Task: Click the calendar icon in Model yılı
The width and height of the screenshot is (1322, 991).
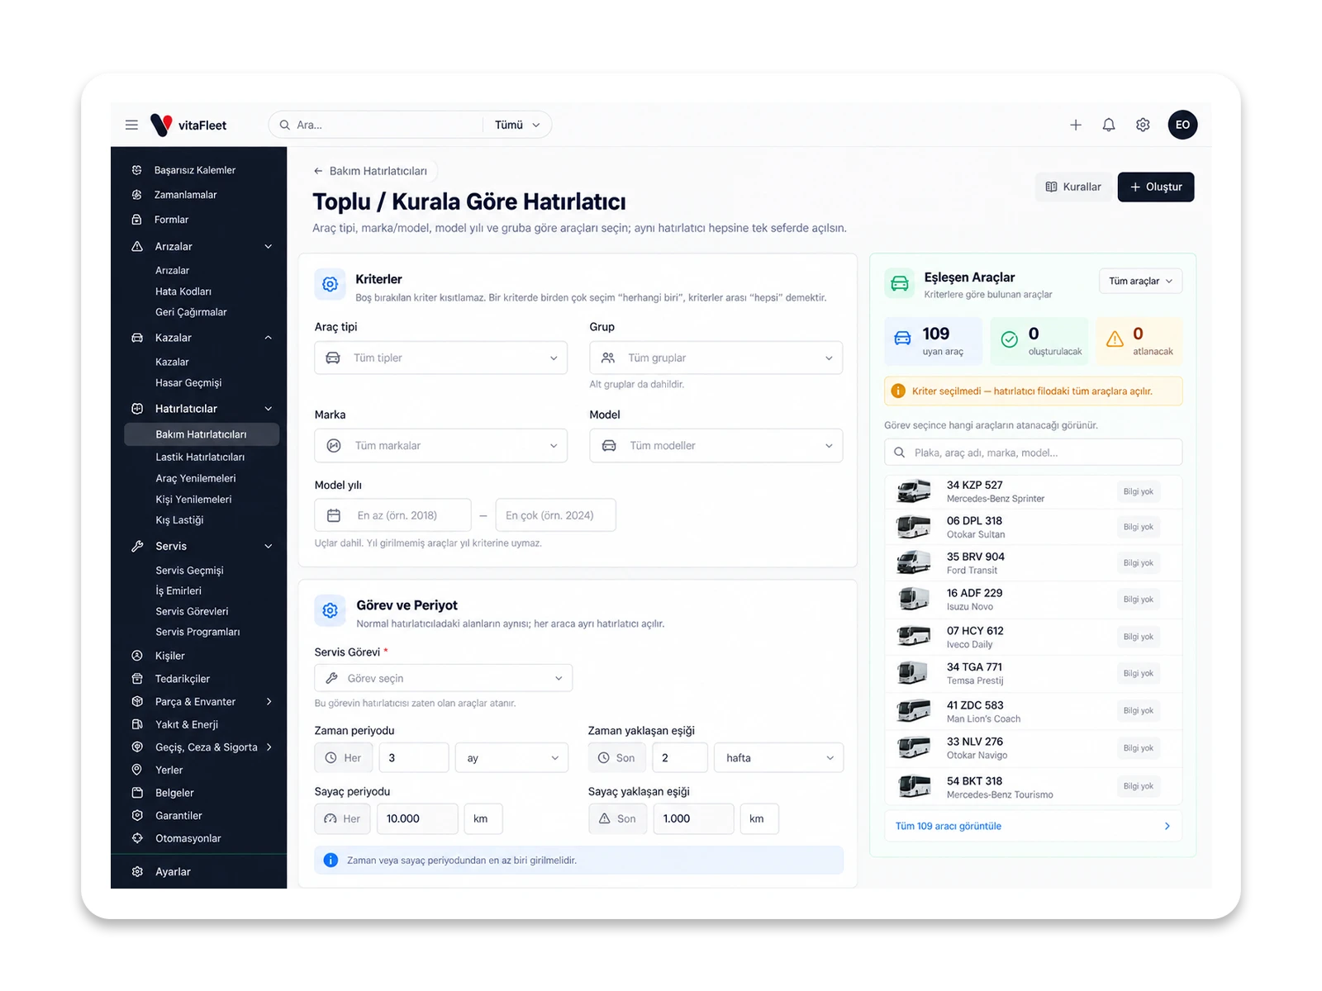Action: pyautogui.click(x=334, y=515)
